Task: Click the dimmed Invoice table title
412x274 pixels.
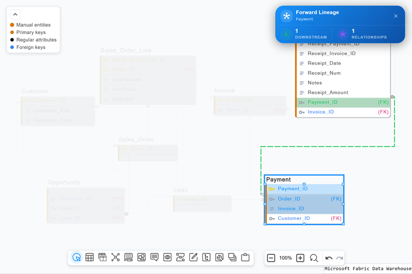Action: pos(225,91)
